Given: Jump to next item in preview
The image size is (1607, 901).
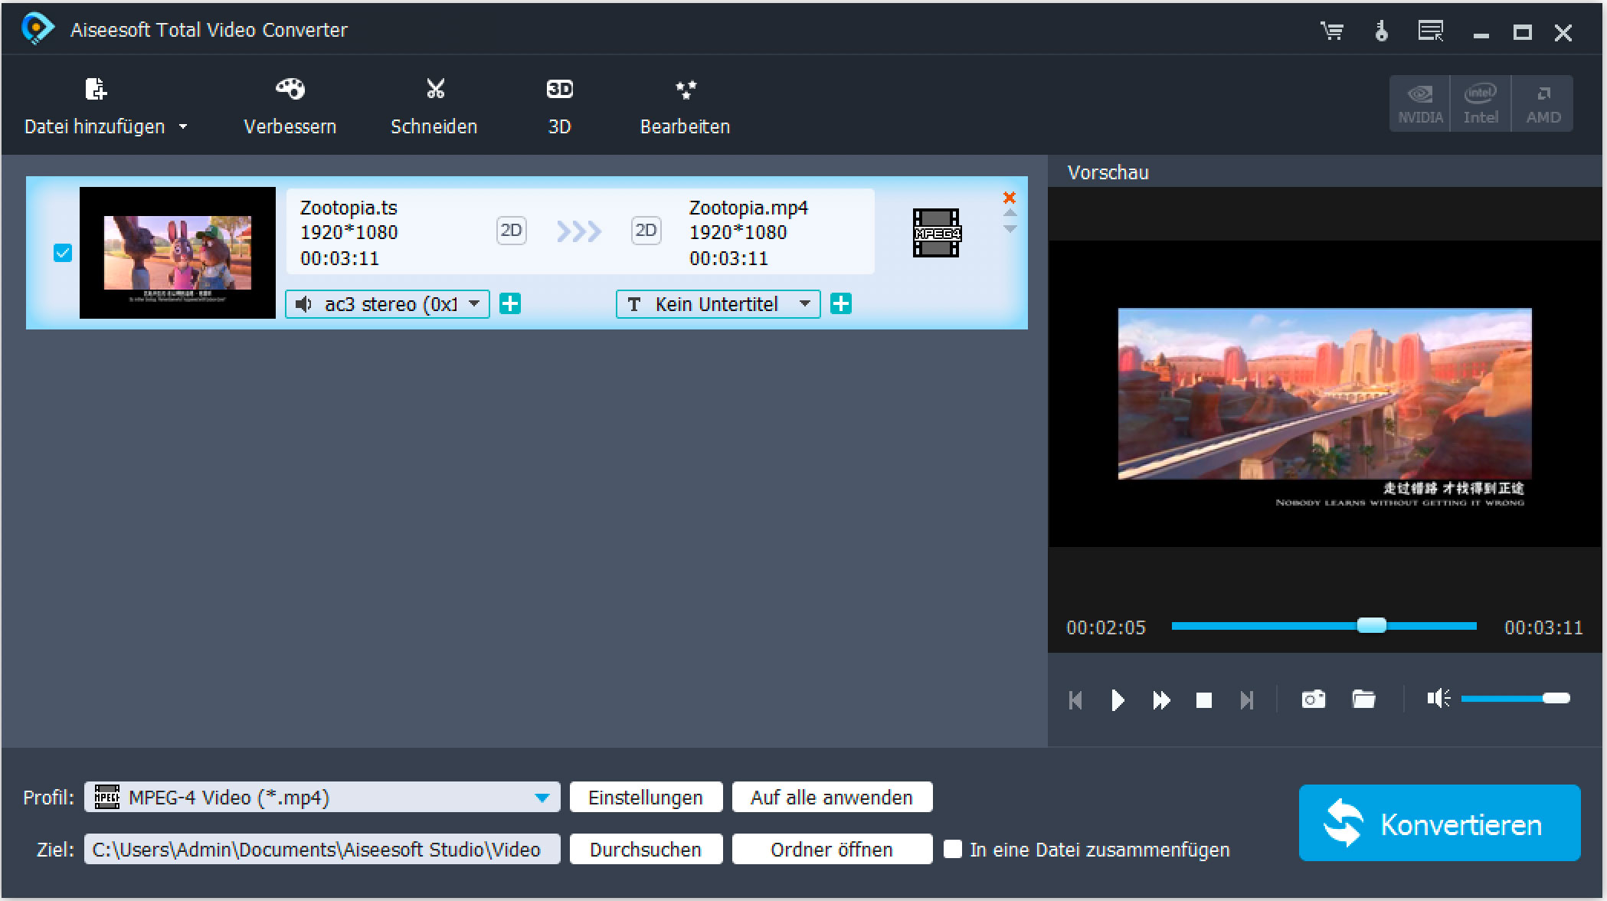Looking at the screenshot, I should 1247,700.
